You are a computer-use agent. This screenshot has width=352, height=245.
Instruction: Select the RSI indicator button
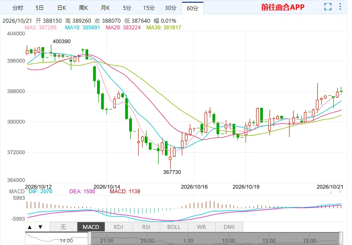click(146, 227)
